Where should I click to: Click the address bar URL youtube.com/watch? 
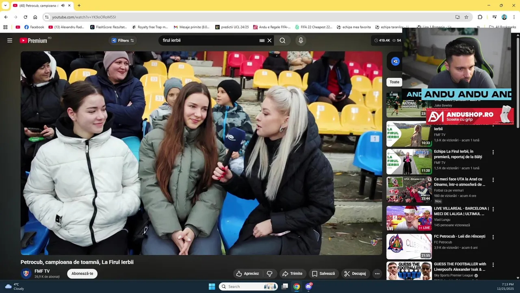[x=84, y=17]
